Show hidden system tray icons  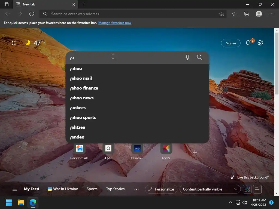(231, 202)
